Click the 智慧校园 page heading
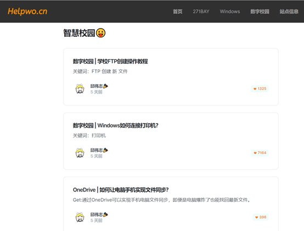The width and height of the screenshot is (304, 231). tap(79, 33)
